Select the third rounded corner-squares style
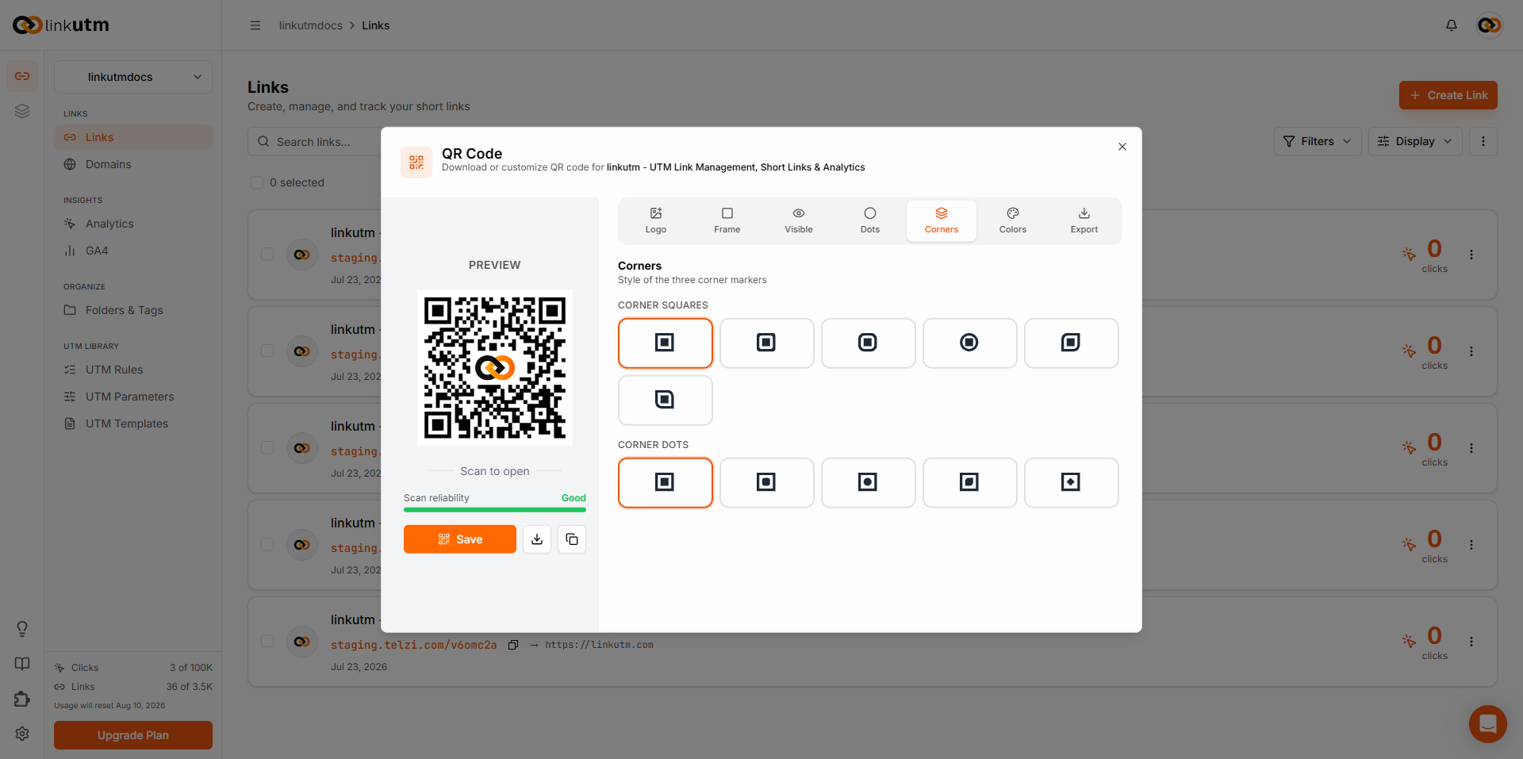1523x759 pixels. (x=868, y=343)
